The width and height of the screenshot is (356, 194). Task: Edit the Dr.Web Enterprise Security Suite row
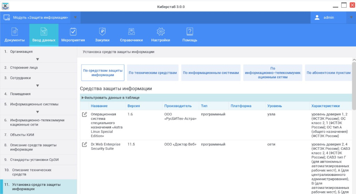(x=84, y=145)
